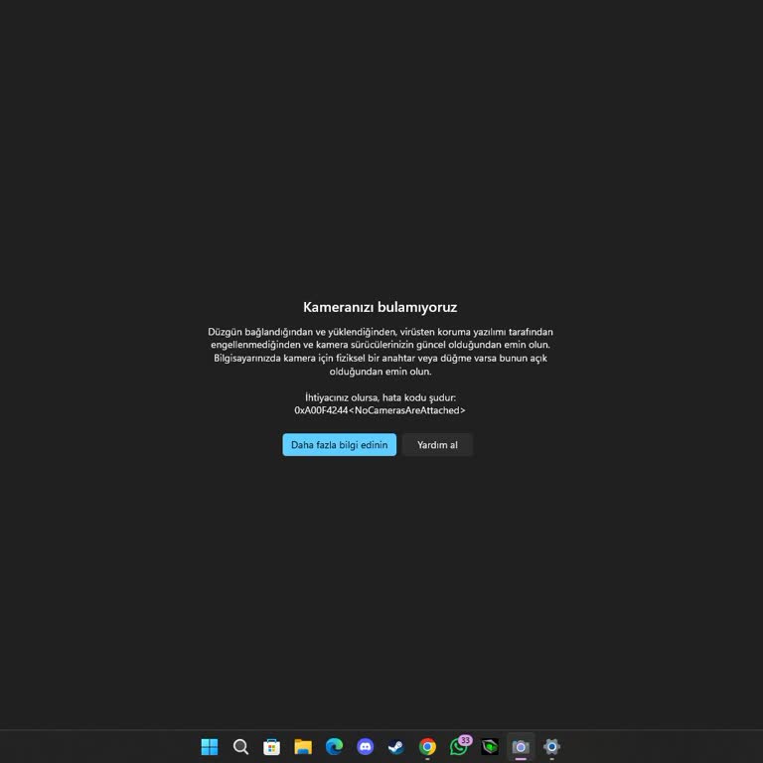Image resolution: width=763 pixels, height=763 pixels.
Task: Select error code 0xA00F4244<NoCamerasAreAttached> text
Action: (x=381, y=410)
